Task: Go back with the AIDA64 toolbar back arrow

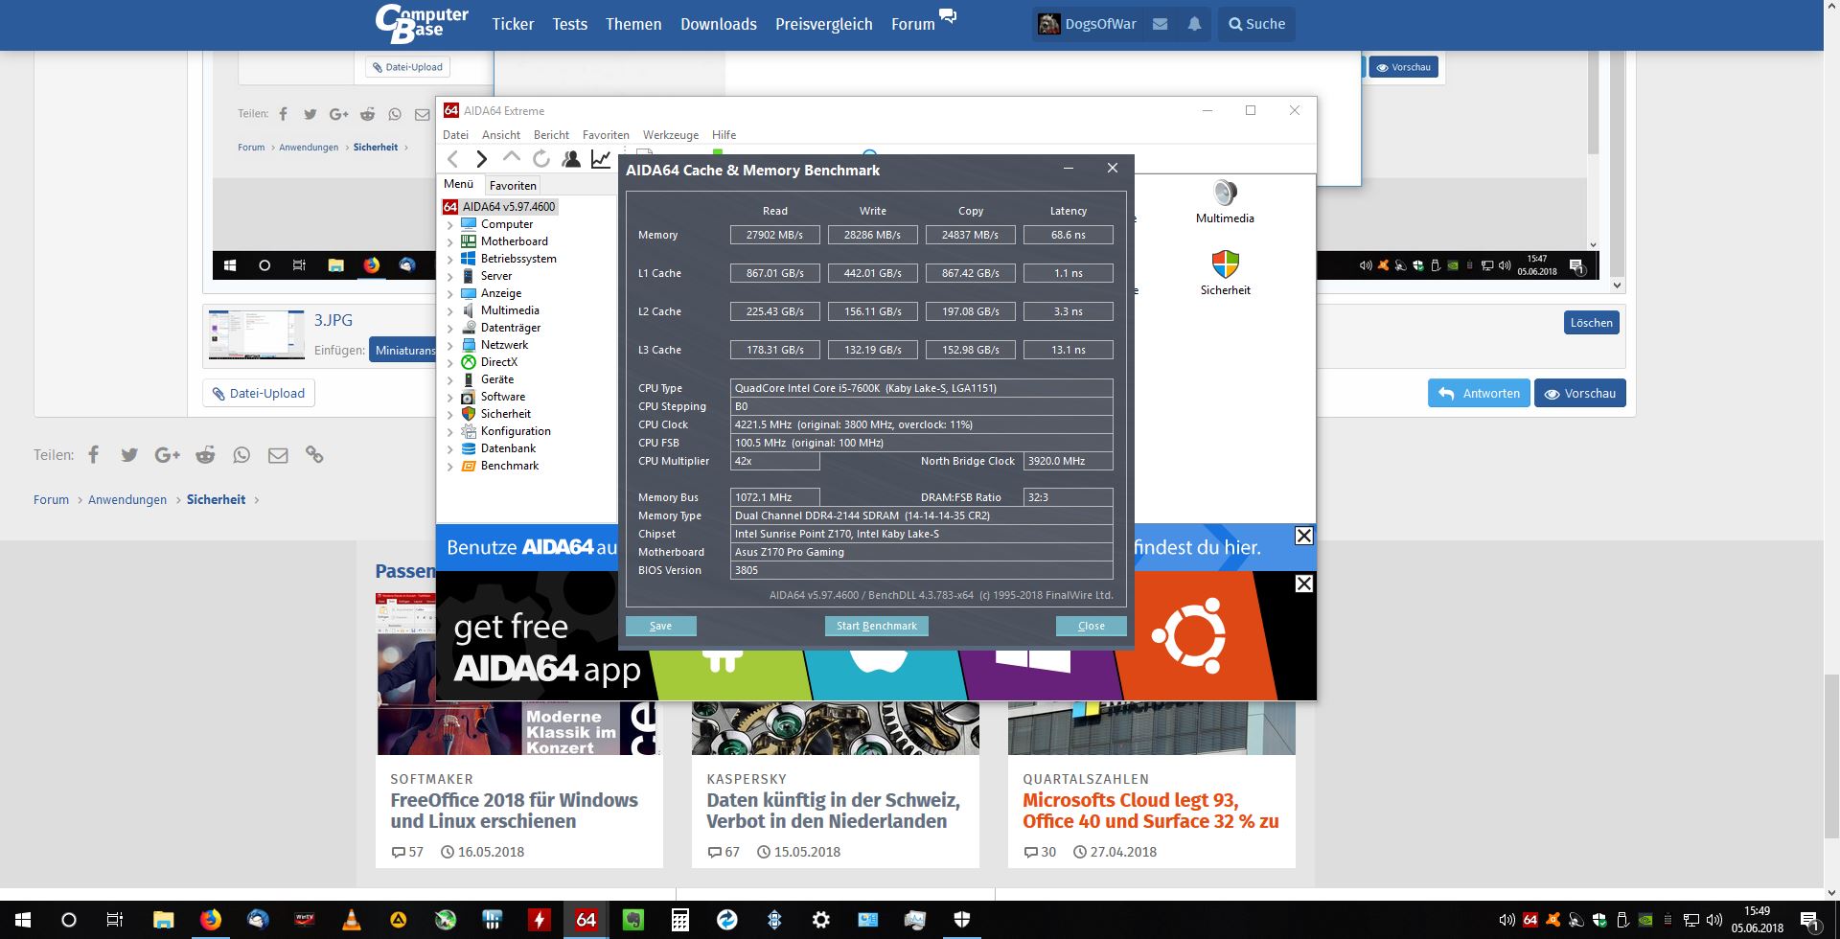Action: [453, 159]
